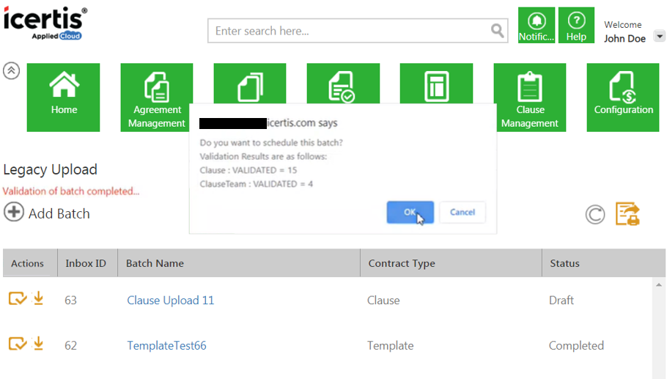Viewport: 667px width, 379px height.
Task: Open the John Doe user dropdown
Action: [660, 36]
